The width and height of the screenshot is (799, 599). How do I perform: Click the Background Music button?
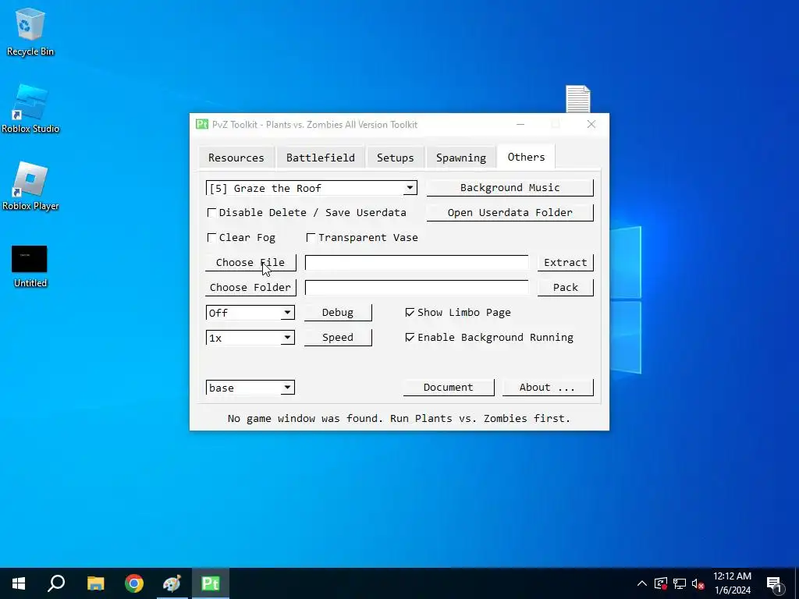[x=510, y=187]
